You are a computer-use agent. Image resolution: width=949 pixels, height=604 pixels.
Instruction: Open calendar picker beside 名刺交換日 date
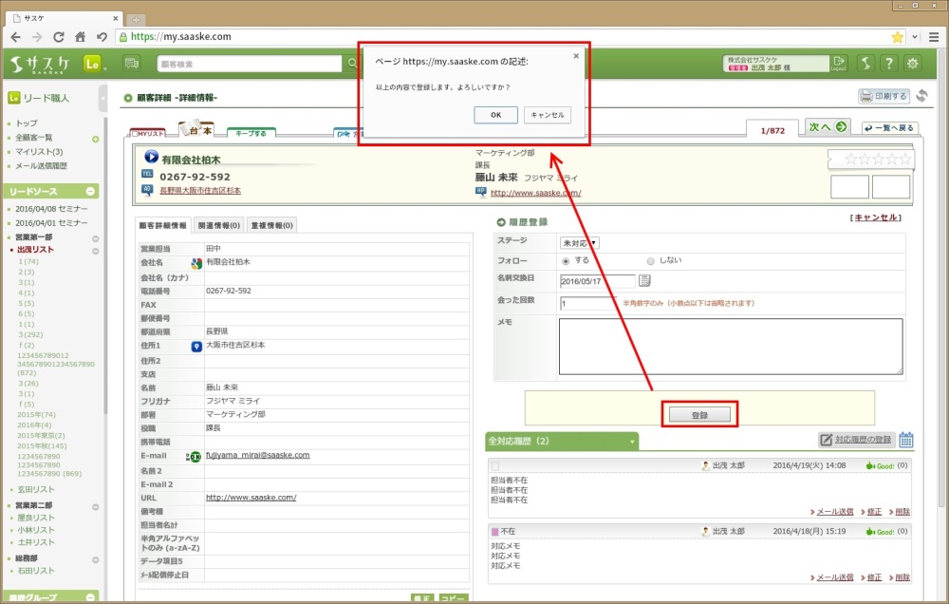pyautogui.click(x=644, y=280)
